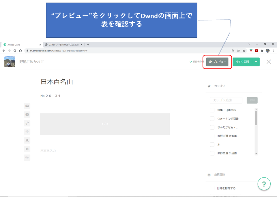Insert a Rakuten item with the R icon
Viewport: 277px width, 207px height.
[27, 149]
